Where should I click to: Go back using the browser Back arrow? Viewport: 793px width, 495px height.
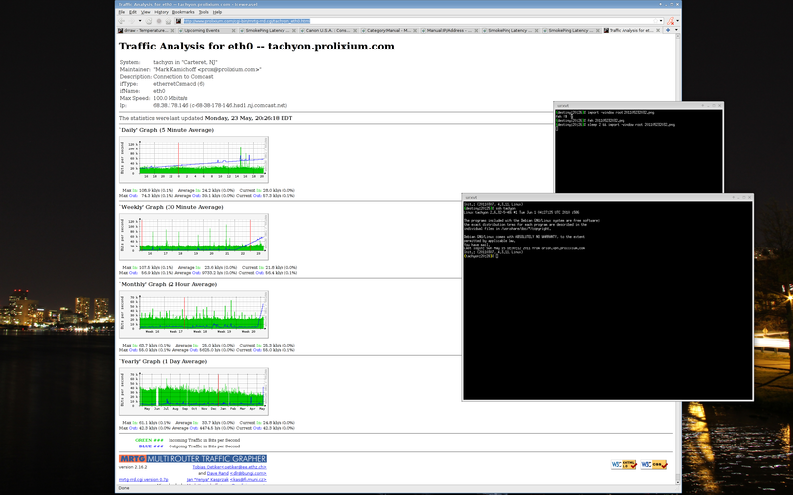[121, 21]
